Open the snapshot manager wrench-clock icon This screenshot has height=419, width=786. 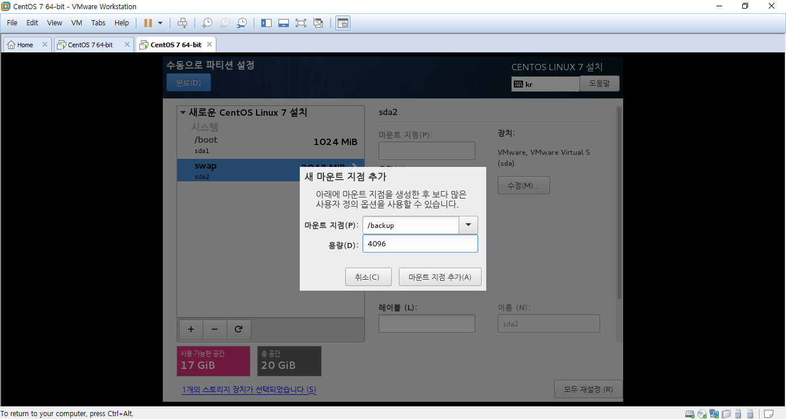242,23
